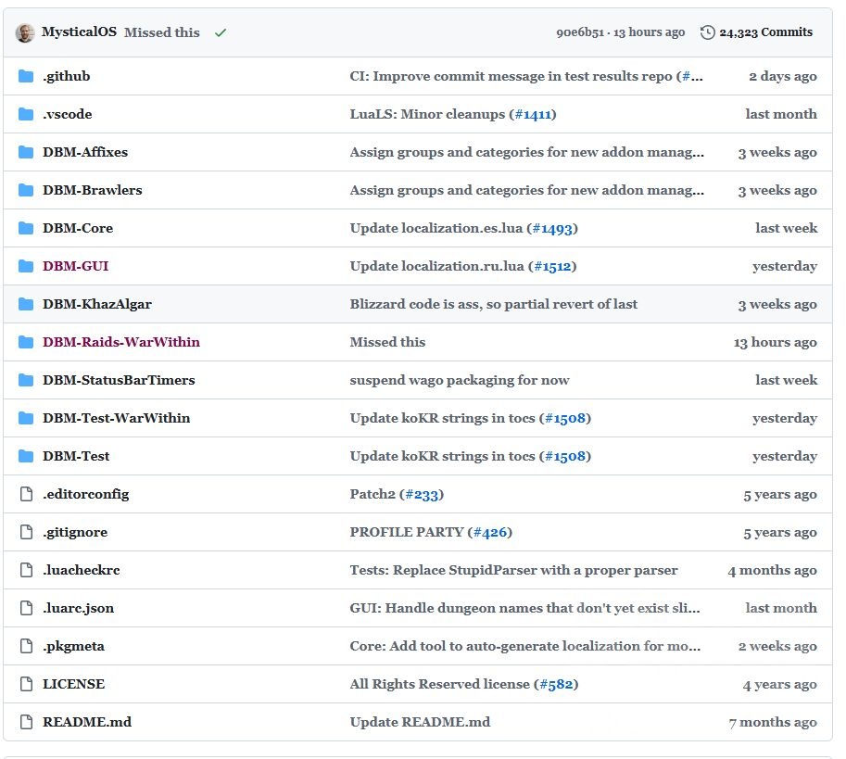Click the .github folder icon
Screen dimensions: 846x759
click(x=26, y=77)
